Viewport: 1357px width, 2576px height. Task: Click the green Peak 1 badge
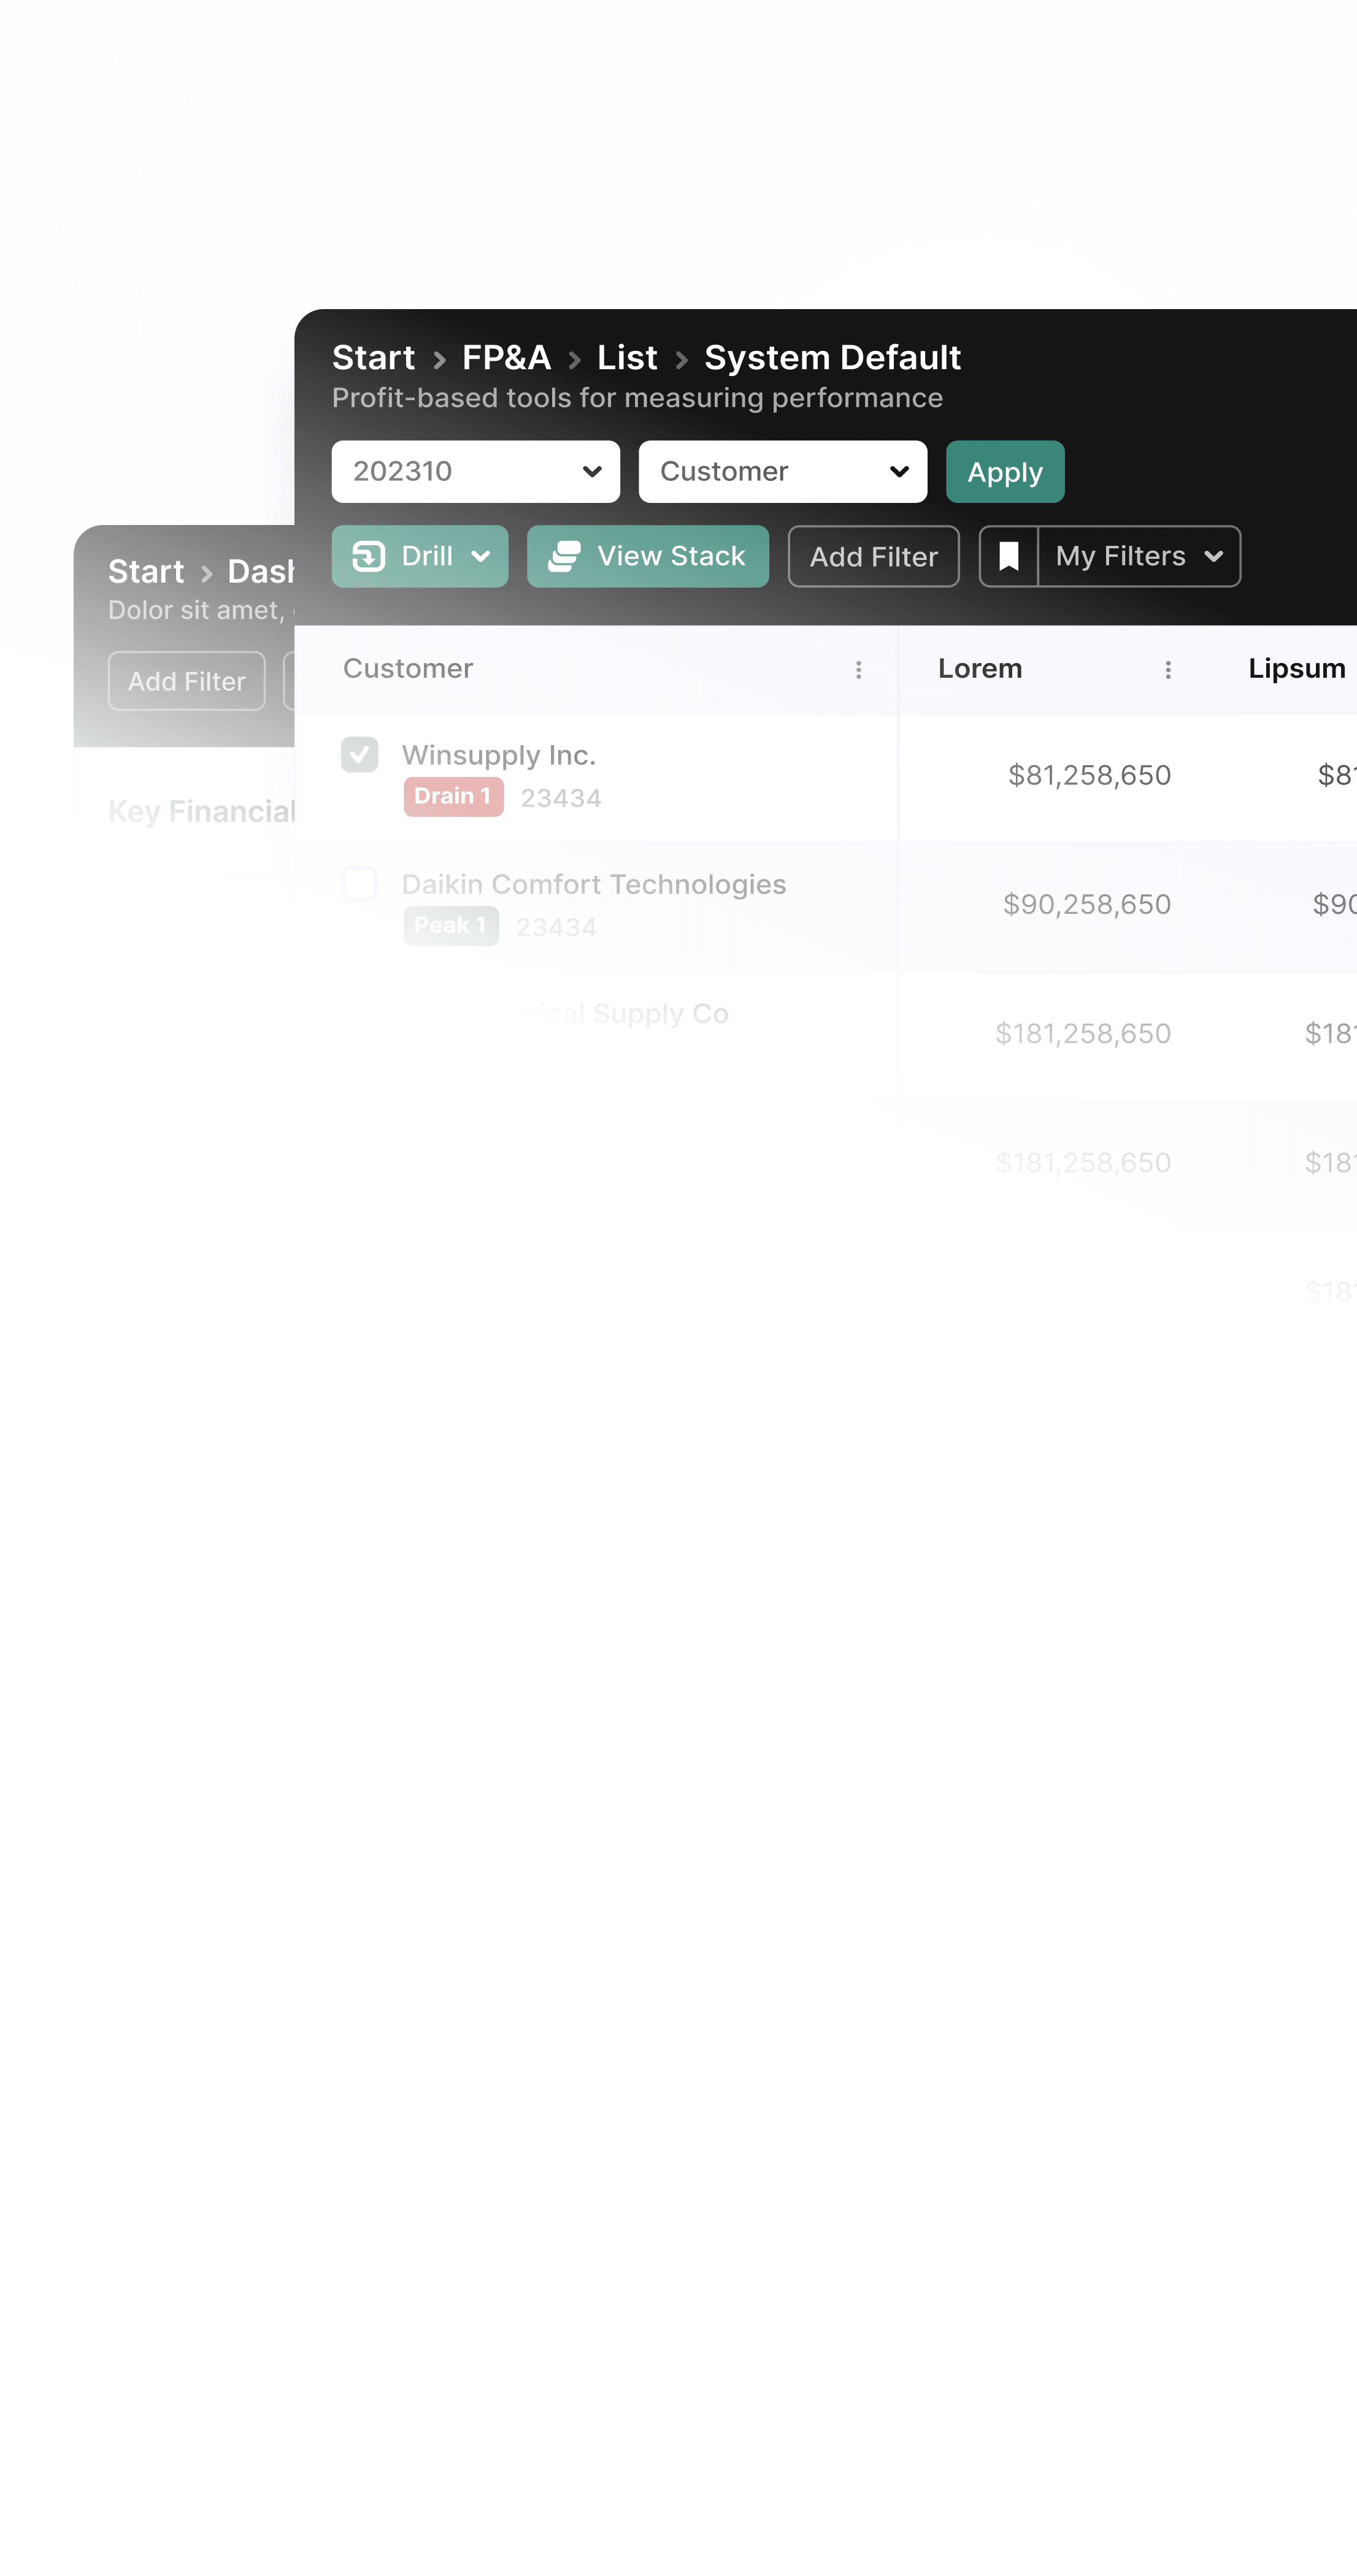pyautogui.click(x=450, y=925)
